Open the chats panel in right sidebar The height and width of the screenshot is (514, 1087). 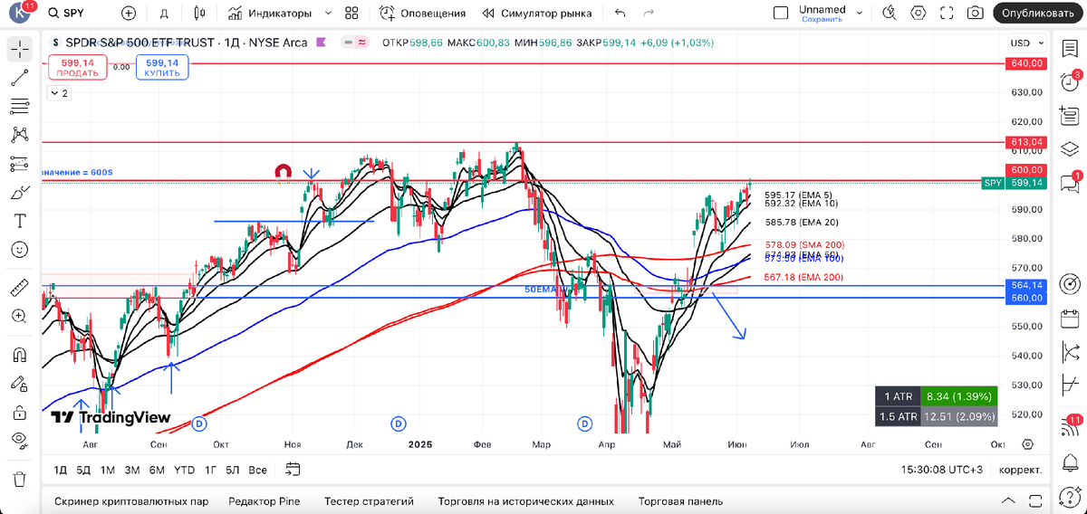[x=1070, y=183]
